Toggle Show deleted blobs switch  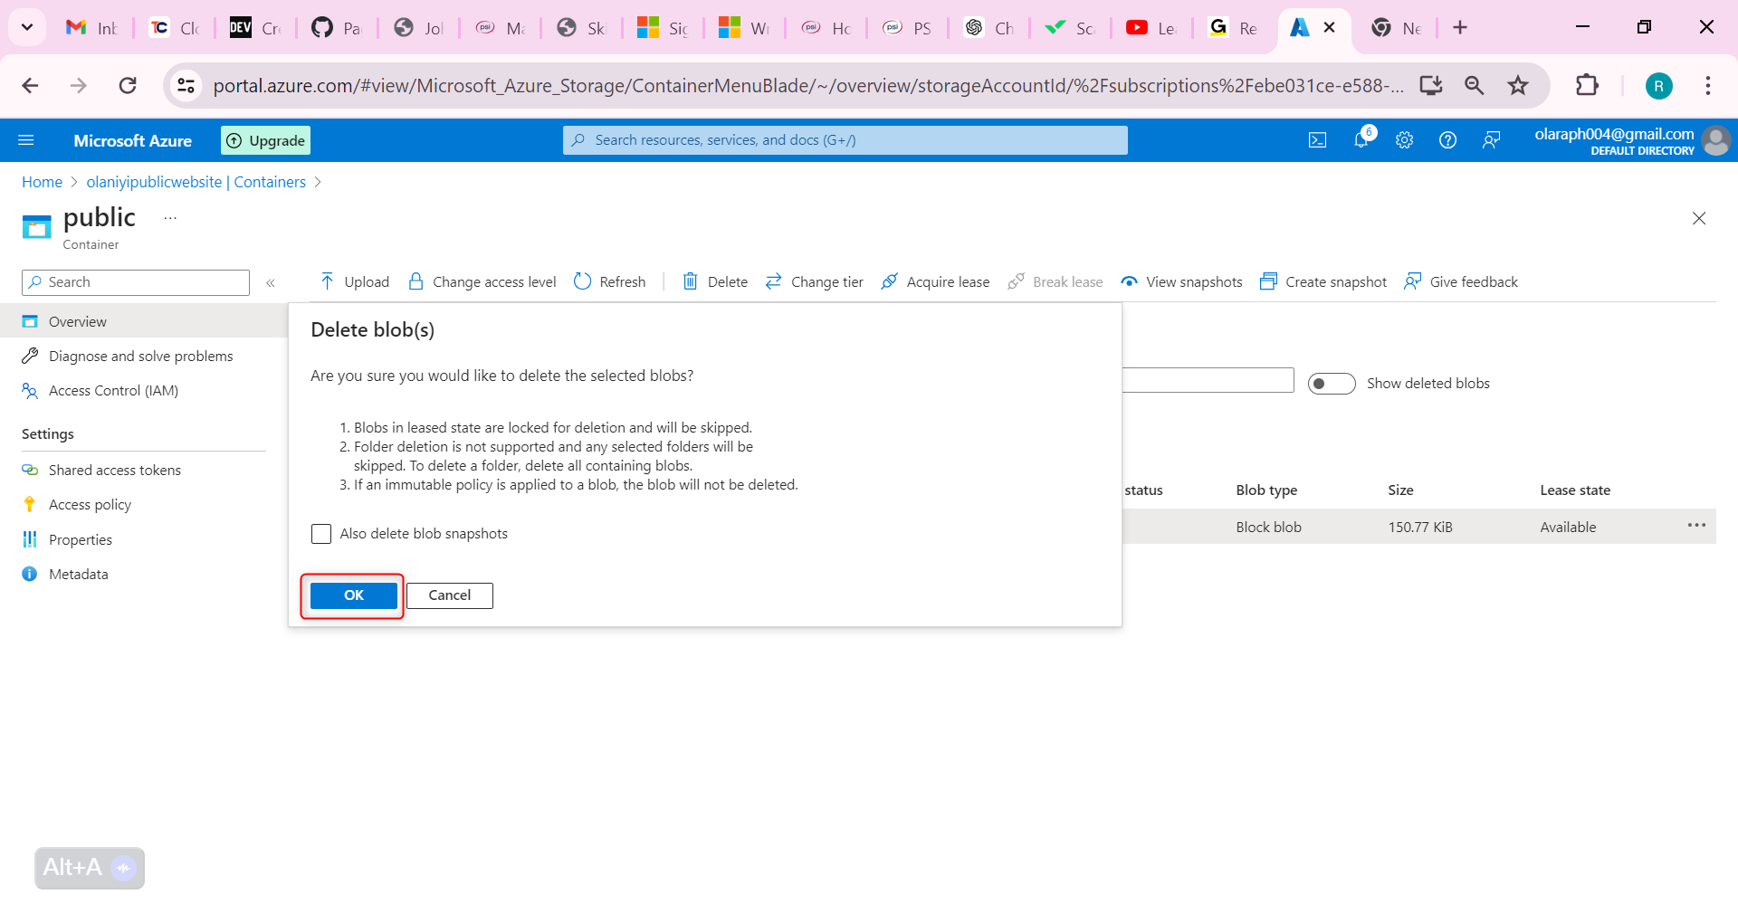pyautogui.click(x=1332, y=384)
